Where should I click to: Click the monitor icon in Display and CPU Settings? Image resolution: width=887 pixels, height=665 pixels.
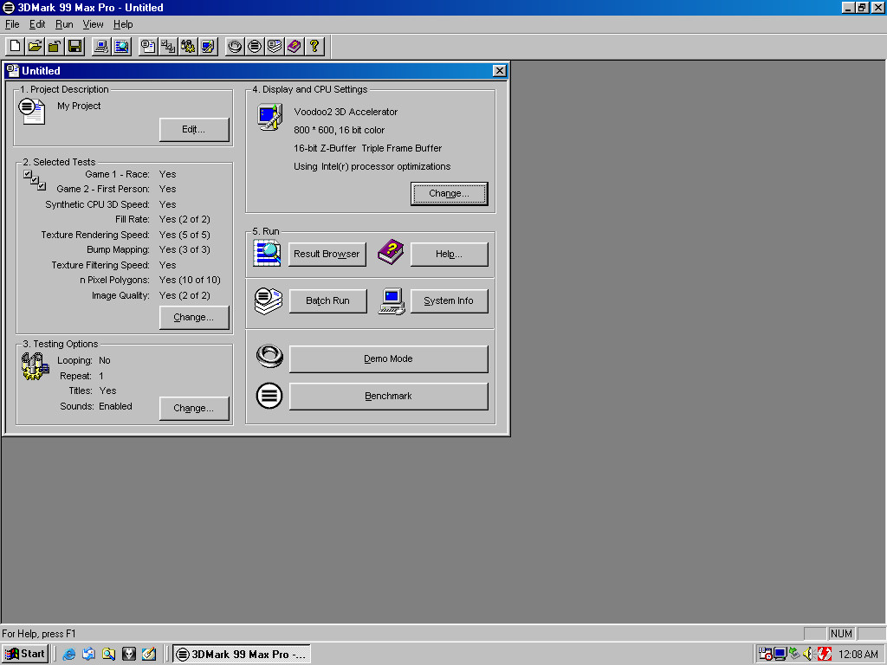[x=270, y=117]
